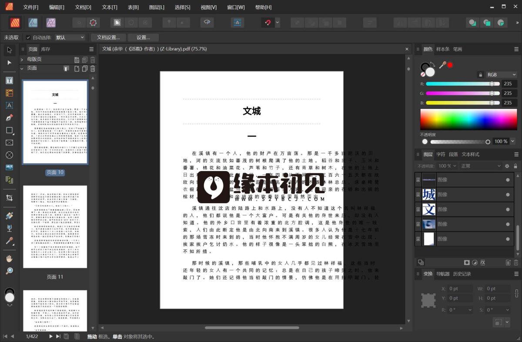Click the baseline grid toolbar icon
522x342 pixels.
pos(237,22)
